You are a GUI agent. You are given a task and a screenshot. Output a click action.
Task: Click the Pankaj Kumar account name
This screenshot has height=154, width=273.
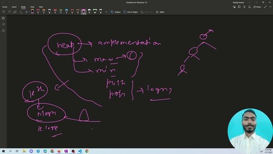238,3
